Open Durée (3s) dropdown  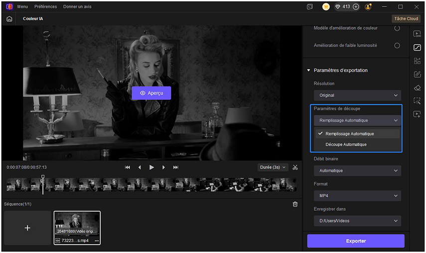[273, 168]
